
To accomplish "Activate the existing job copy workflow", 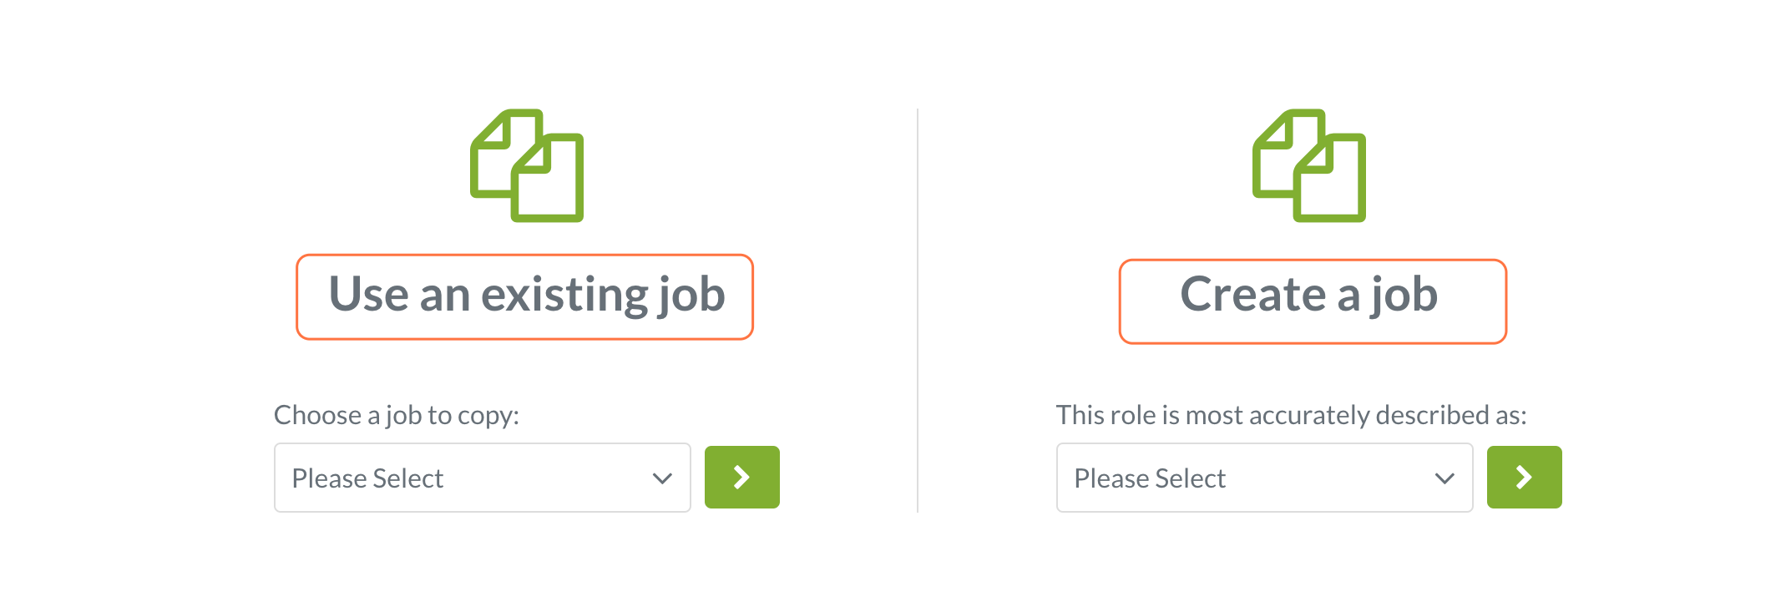I will [526, 296].
